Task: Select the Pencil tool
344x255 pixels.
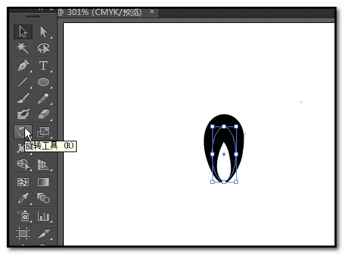Action: [x=43, y=98]
